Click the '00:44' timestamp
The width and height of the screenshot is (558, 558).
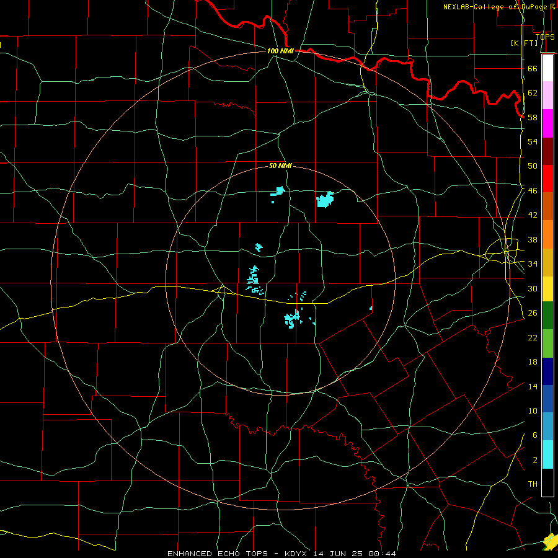point(383,554)
